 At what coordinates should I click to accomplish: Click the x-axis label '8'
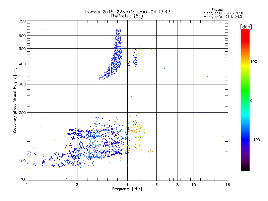[x=178, y=185]
